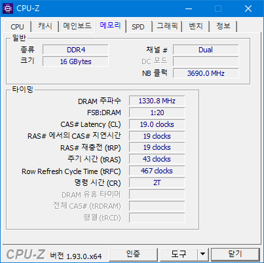The image size is (264, 263).
Task: Go to the 벤치 tab
Action: (x=196, y=26)
